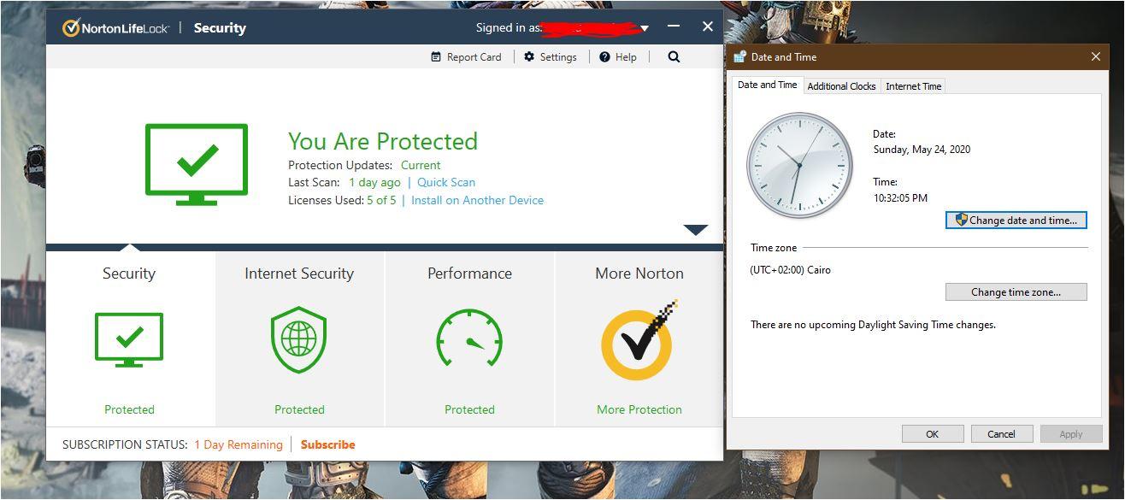
Task: Click Install on Another Device link
Action: pyautogui.click(x=477, y=200)
